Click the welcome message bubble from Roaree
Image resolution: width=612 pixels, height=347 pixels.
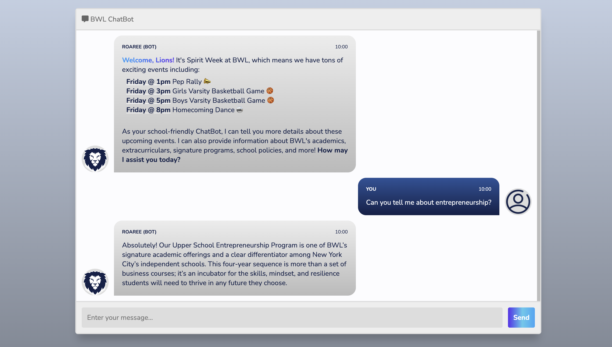(235, 105)
